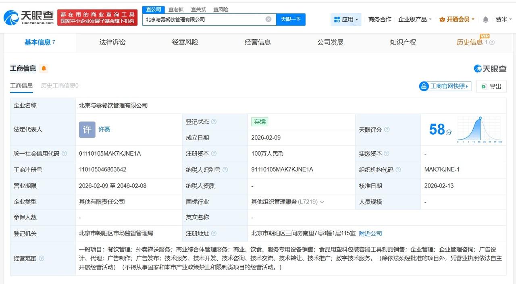Open notification bell in top bar
This screenshot has width=516, height=284.
pos(485,19)
